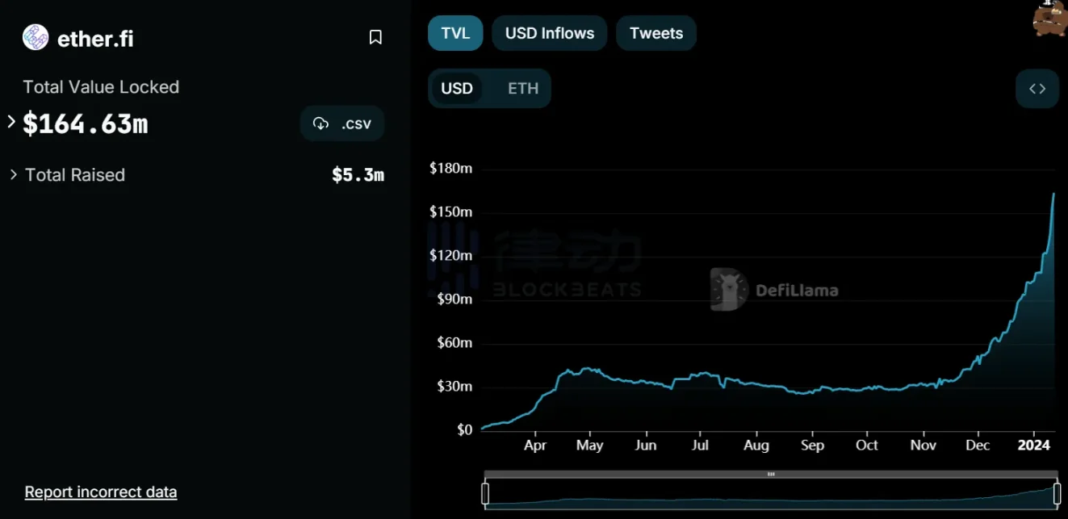The image size is (1068, 519).
Task: Click the bookmark icon next to ether.fi
Action: coord(375,36)
